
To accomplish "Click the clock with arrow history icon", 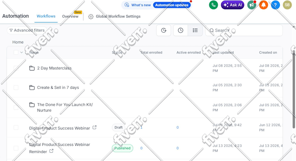I will [x=164, y=30].
